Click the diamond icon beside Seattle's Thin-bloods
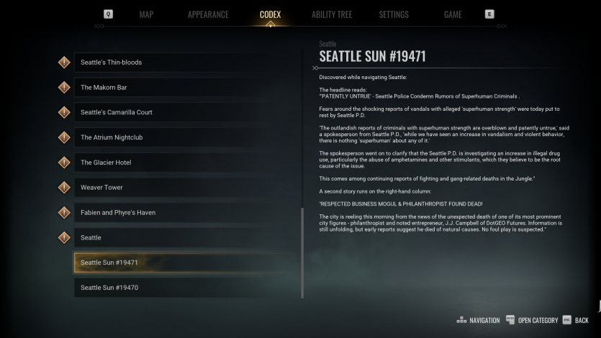The image size is (601, 338). click(x=64, y=63)
